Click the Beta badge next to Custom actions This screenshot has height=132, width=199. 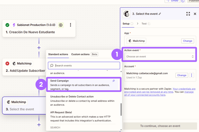pos(94,54)
